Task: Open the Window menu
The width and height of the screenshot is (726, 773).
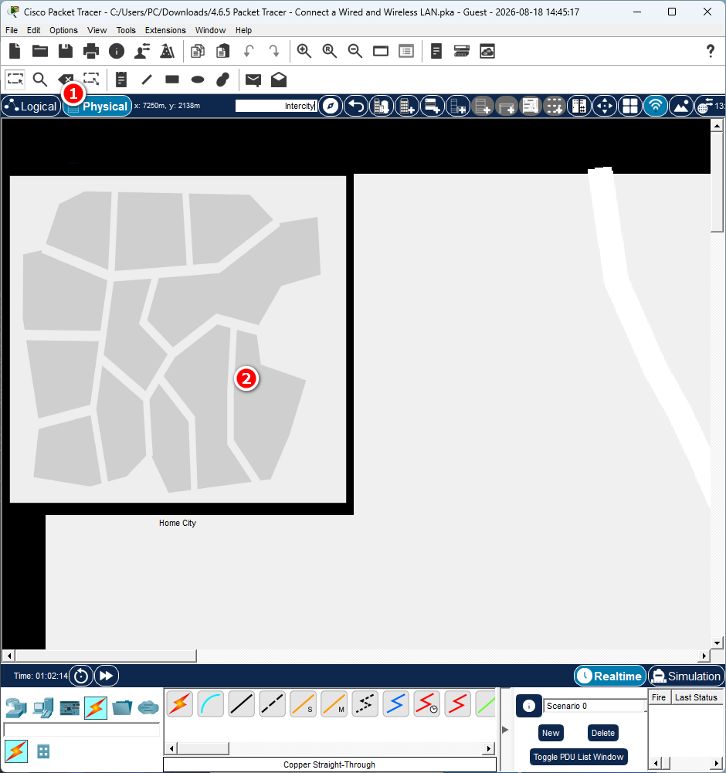Action: (x=210, y=30)
